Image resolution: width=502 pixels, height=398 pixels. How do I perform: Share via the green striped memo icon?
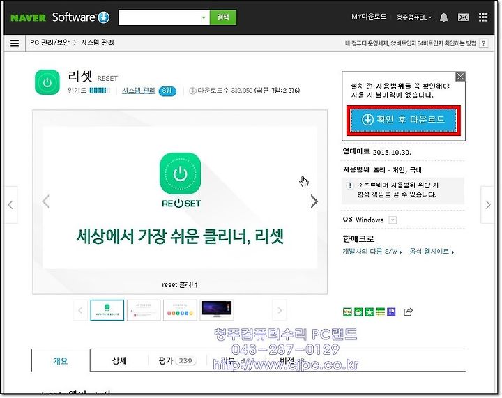pos(381,312)
